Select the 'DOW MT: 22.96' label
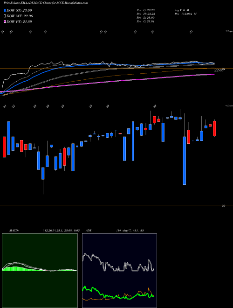 (x=20, y=16)
